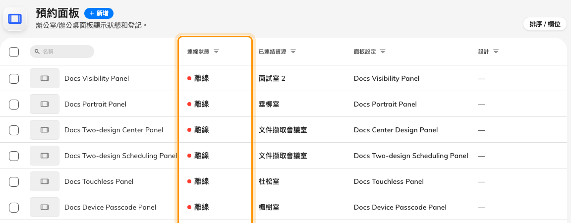This screenshot has width=571, height=223.
Task: Click Docs Two-design Center Panel thumbnail icon
Action: click(x=45, y=130)
